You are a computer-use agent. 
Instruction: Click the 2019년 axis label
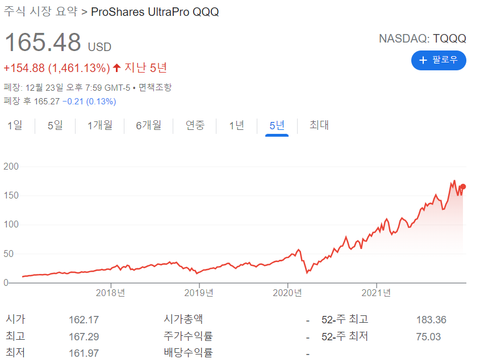click(199, 293)
